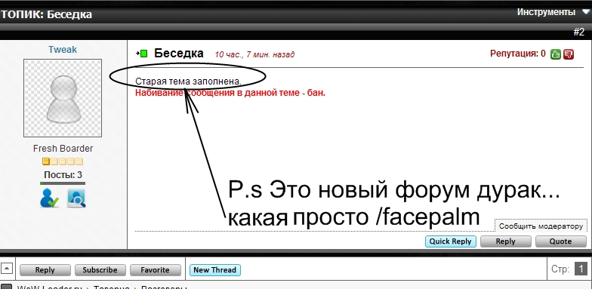Click the 'Стр:' pagination label
This screenshot has width=592, height=289.
tap(560, 269)
